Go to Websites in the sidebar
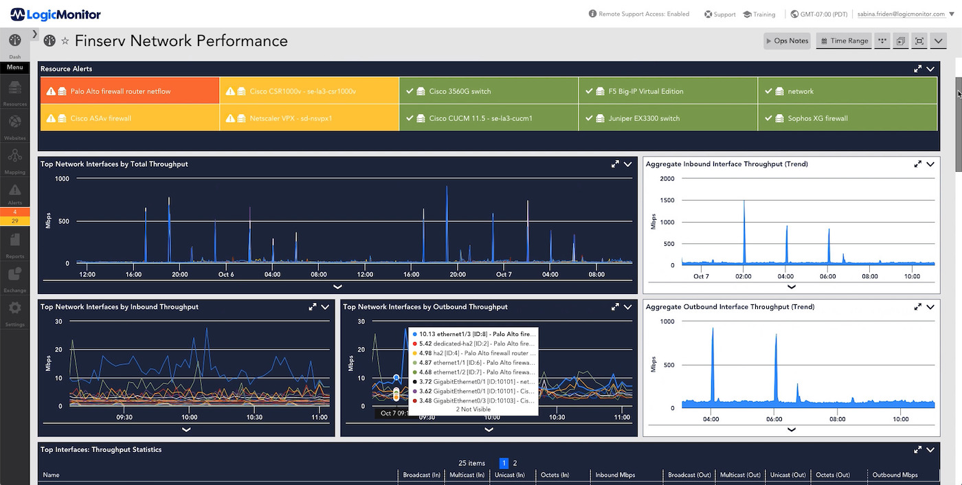The width and height of the screenshot is (962, 485). click(x=14, y=124)
